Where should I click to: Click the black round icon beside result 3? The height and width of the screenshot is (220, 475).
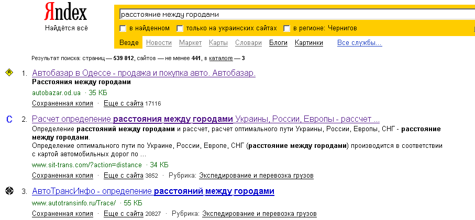(9, 191)
